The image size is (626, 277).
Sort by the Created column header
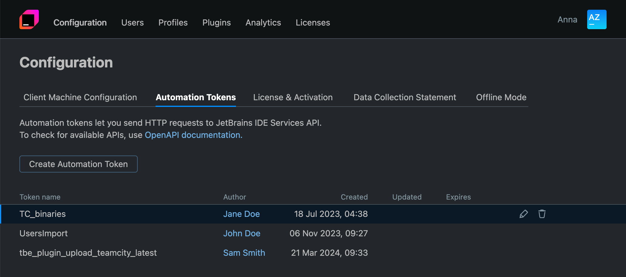[354, 197]
